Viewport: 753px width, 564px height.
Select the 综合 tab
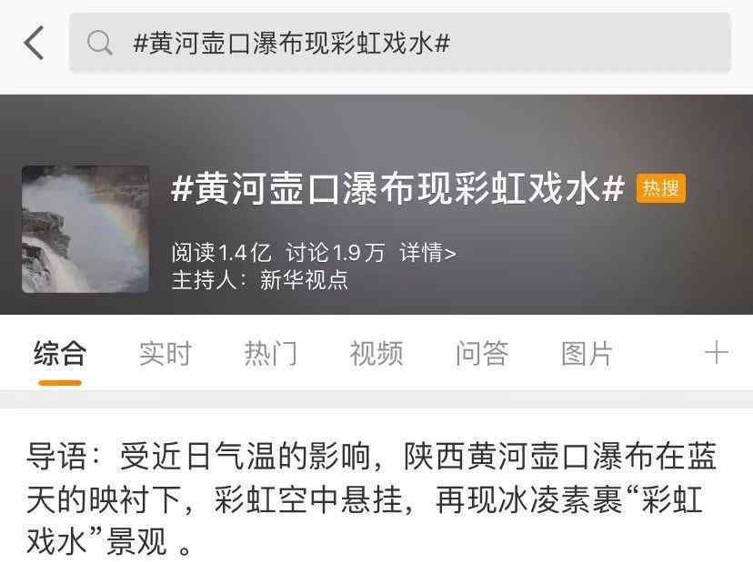pyautogui.click(x=60, y=353)
